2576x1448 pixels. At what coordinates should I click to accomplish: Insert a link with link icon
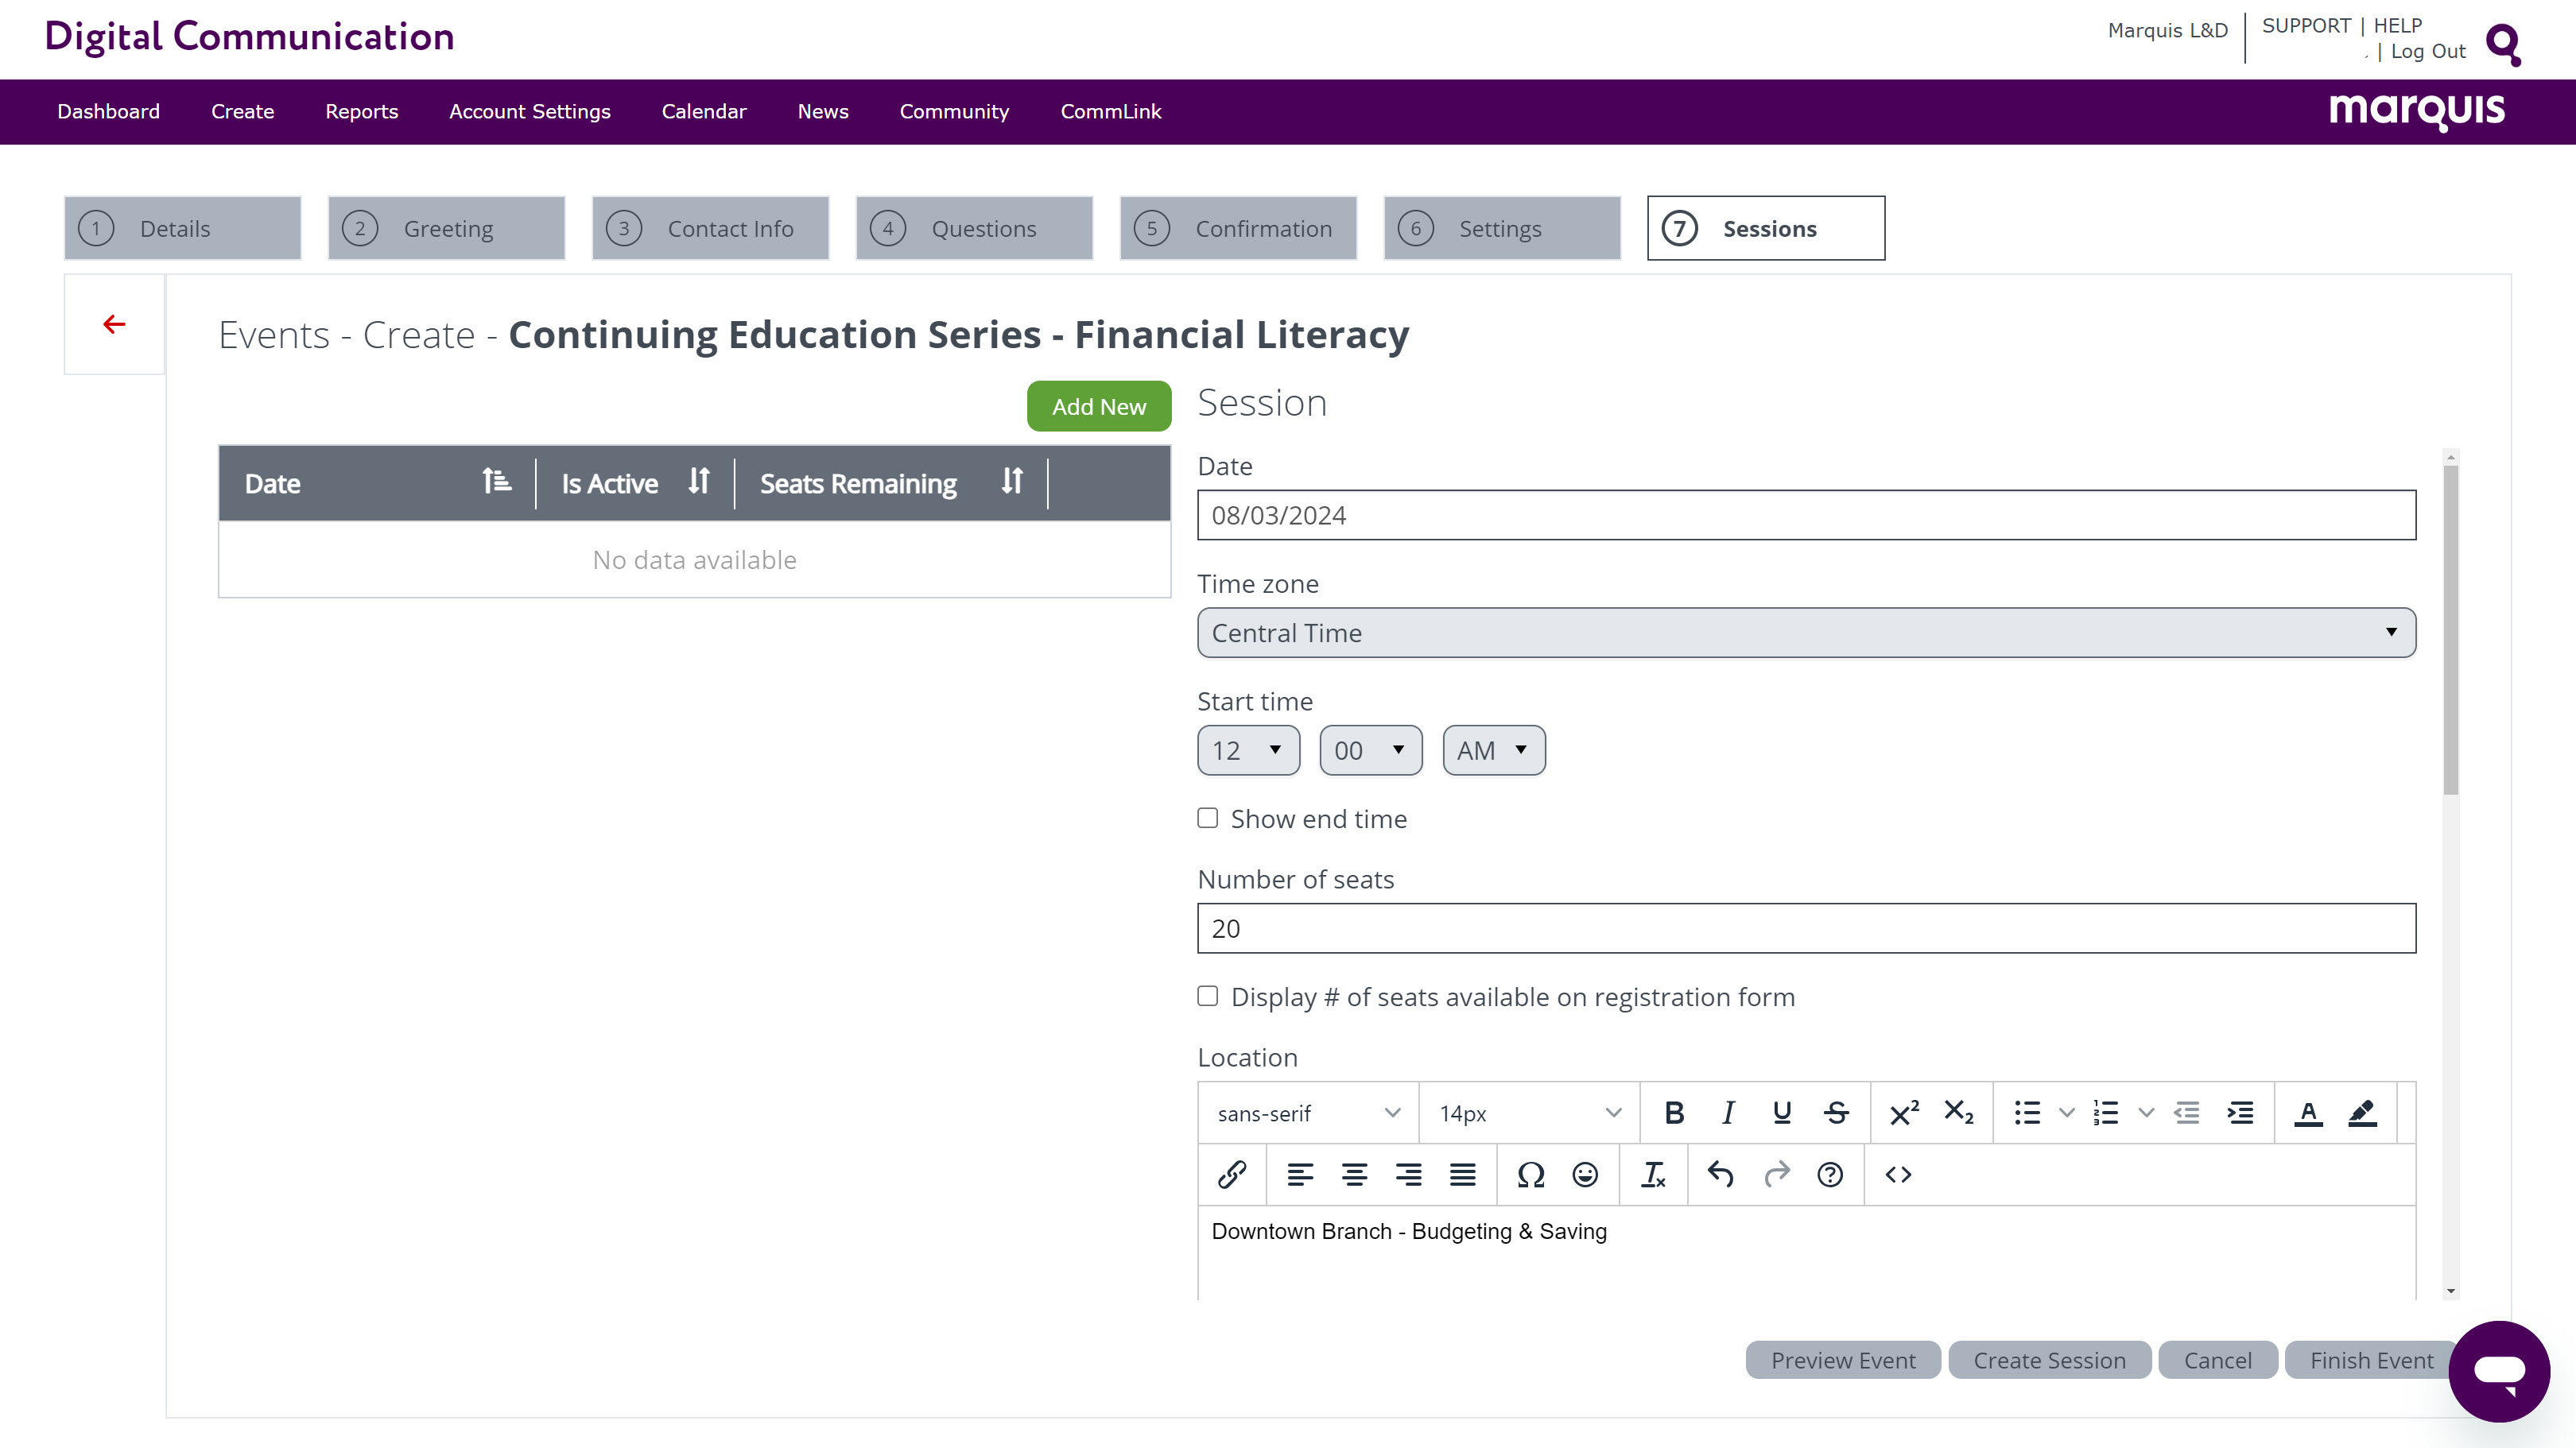[x=1232, y=1174]
